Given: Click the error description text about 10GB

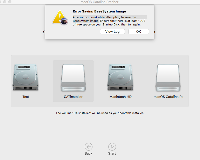Looking at the screenshot, I should pos(110,21).
